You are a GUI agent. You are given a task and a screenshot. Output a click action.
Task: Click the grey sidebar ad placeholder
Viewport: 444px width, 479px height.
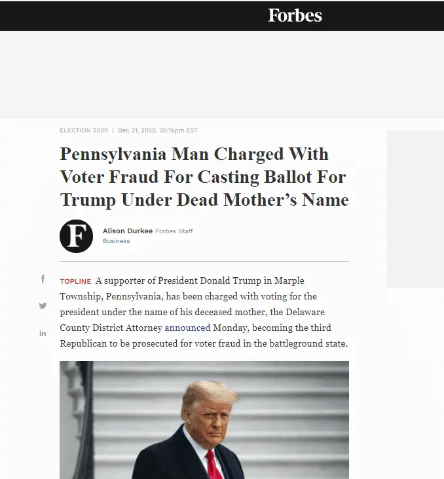[x=415, y=208]
